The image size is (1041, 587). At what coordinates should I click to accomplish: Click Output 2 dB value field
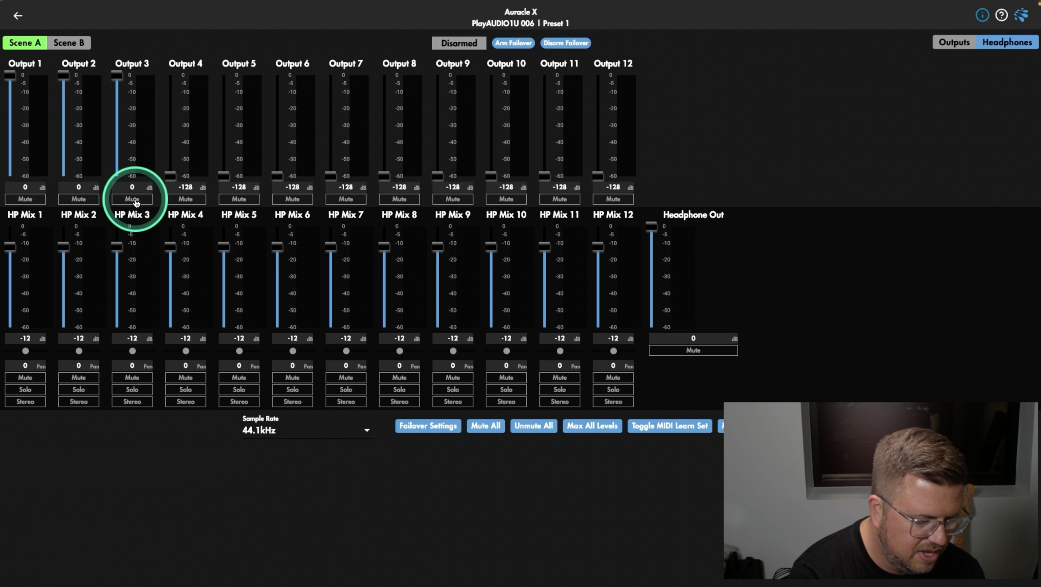(78, 187)
